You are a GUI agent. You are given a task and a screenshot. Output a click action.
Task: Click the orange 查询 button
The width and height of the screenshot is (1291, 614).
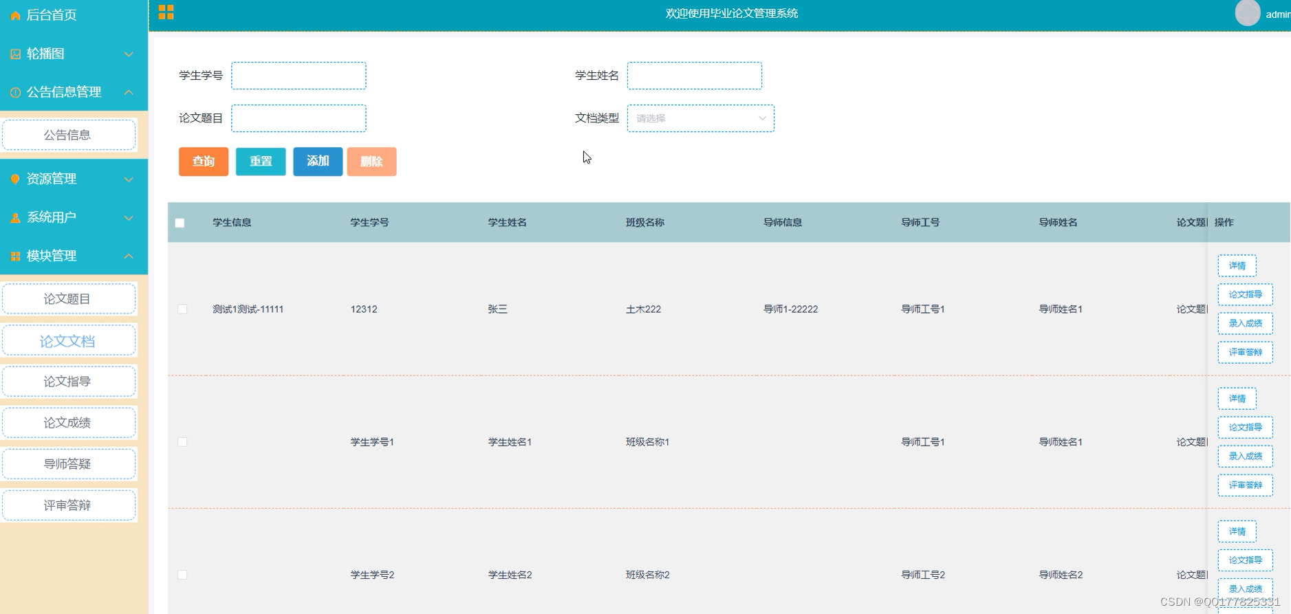[204, 162]
